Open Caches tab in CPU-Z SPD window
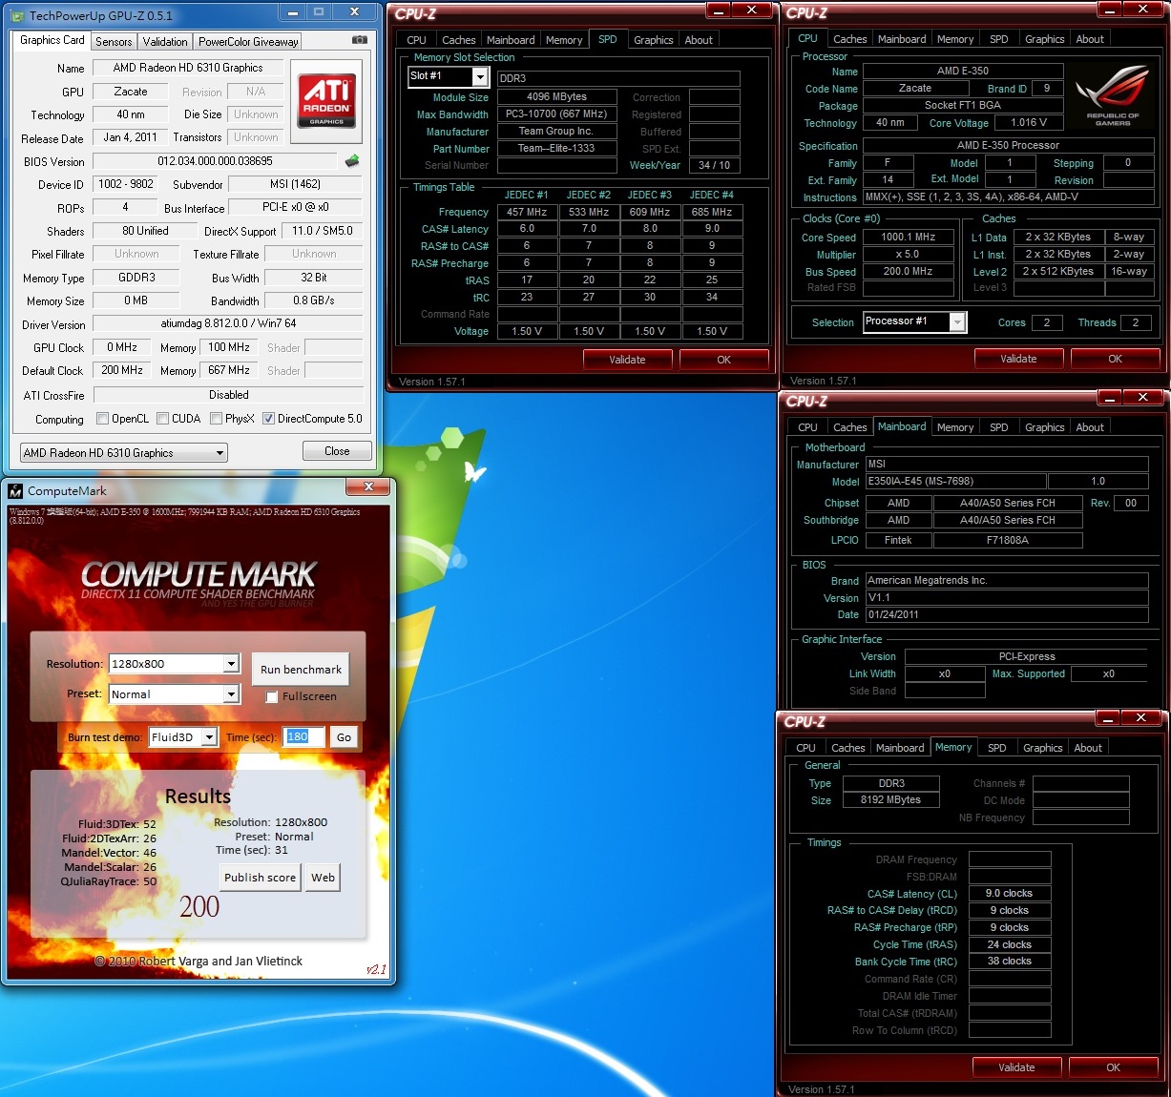1171x1097 pixels. click(458, 40)
